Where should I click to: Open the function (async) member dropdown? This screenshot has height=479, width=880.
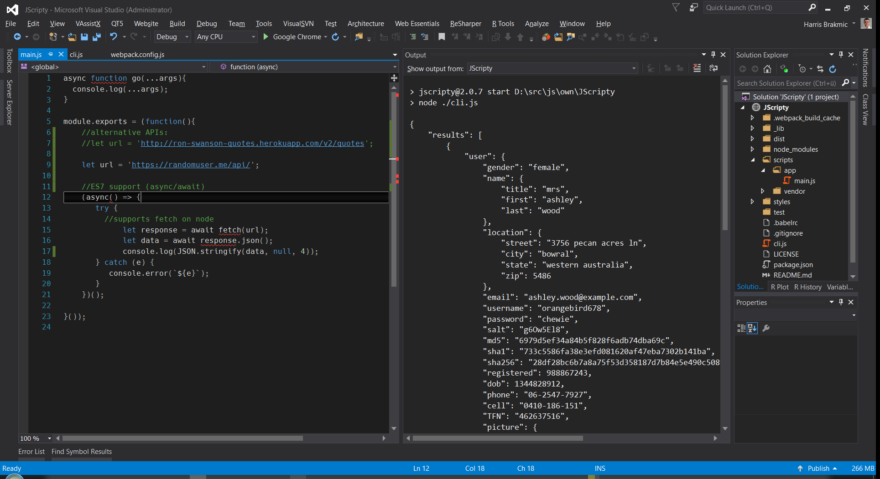(x=304, y=67)
